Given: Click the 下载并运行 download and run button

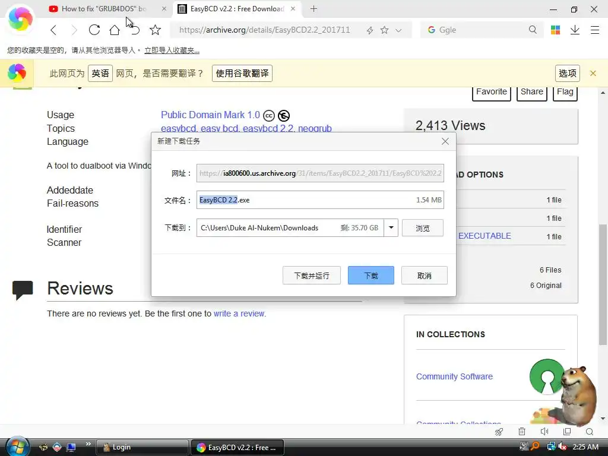Looking at the screenshot, I should (311, 275).
